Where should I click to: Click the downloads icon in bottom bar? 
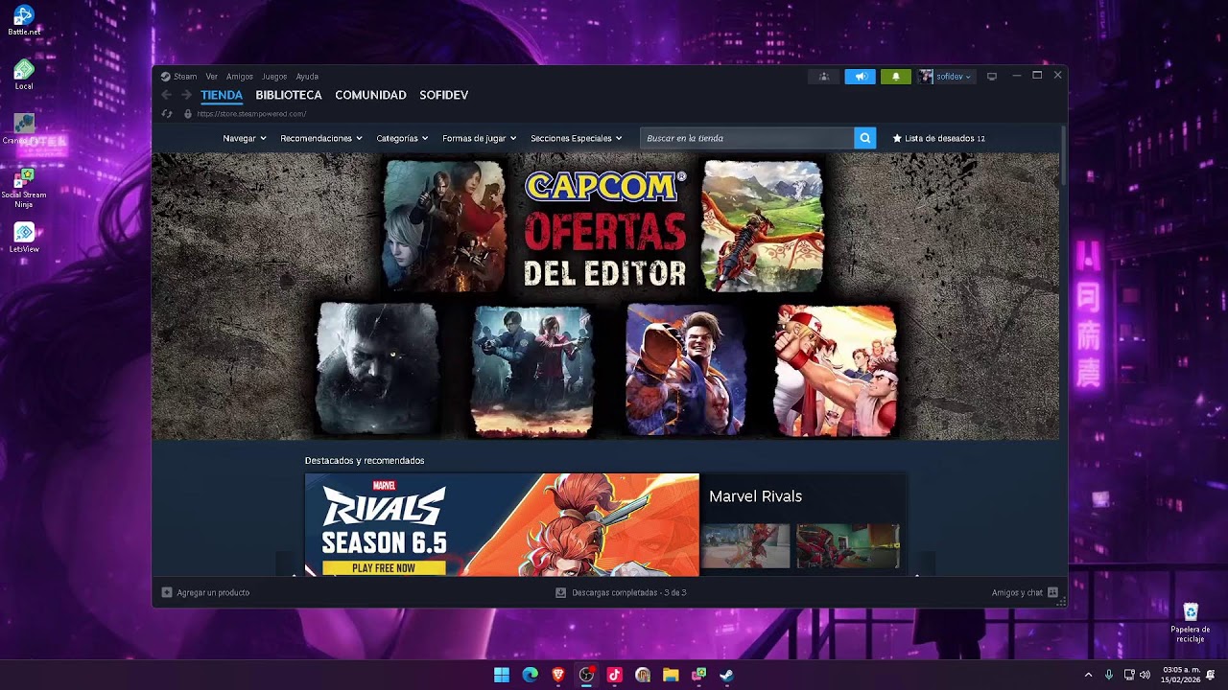561,592
